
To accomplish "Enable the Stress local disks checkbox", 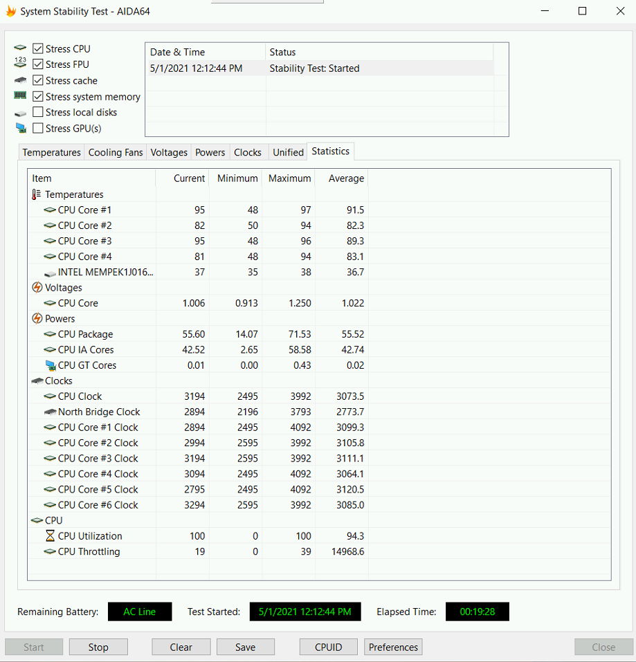I will pos(38,112).
